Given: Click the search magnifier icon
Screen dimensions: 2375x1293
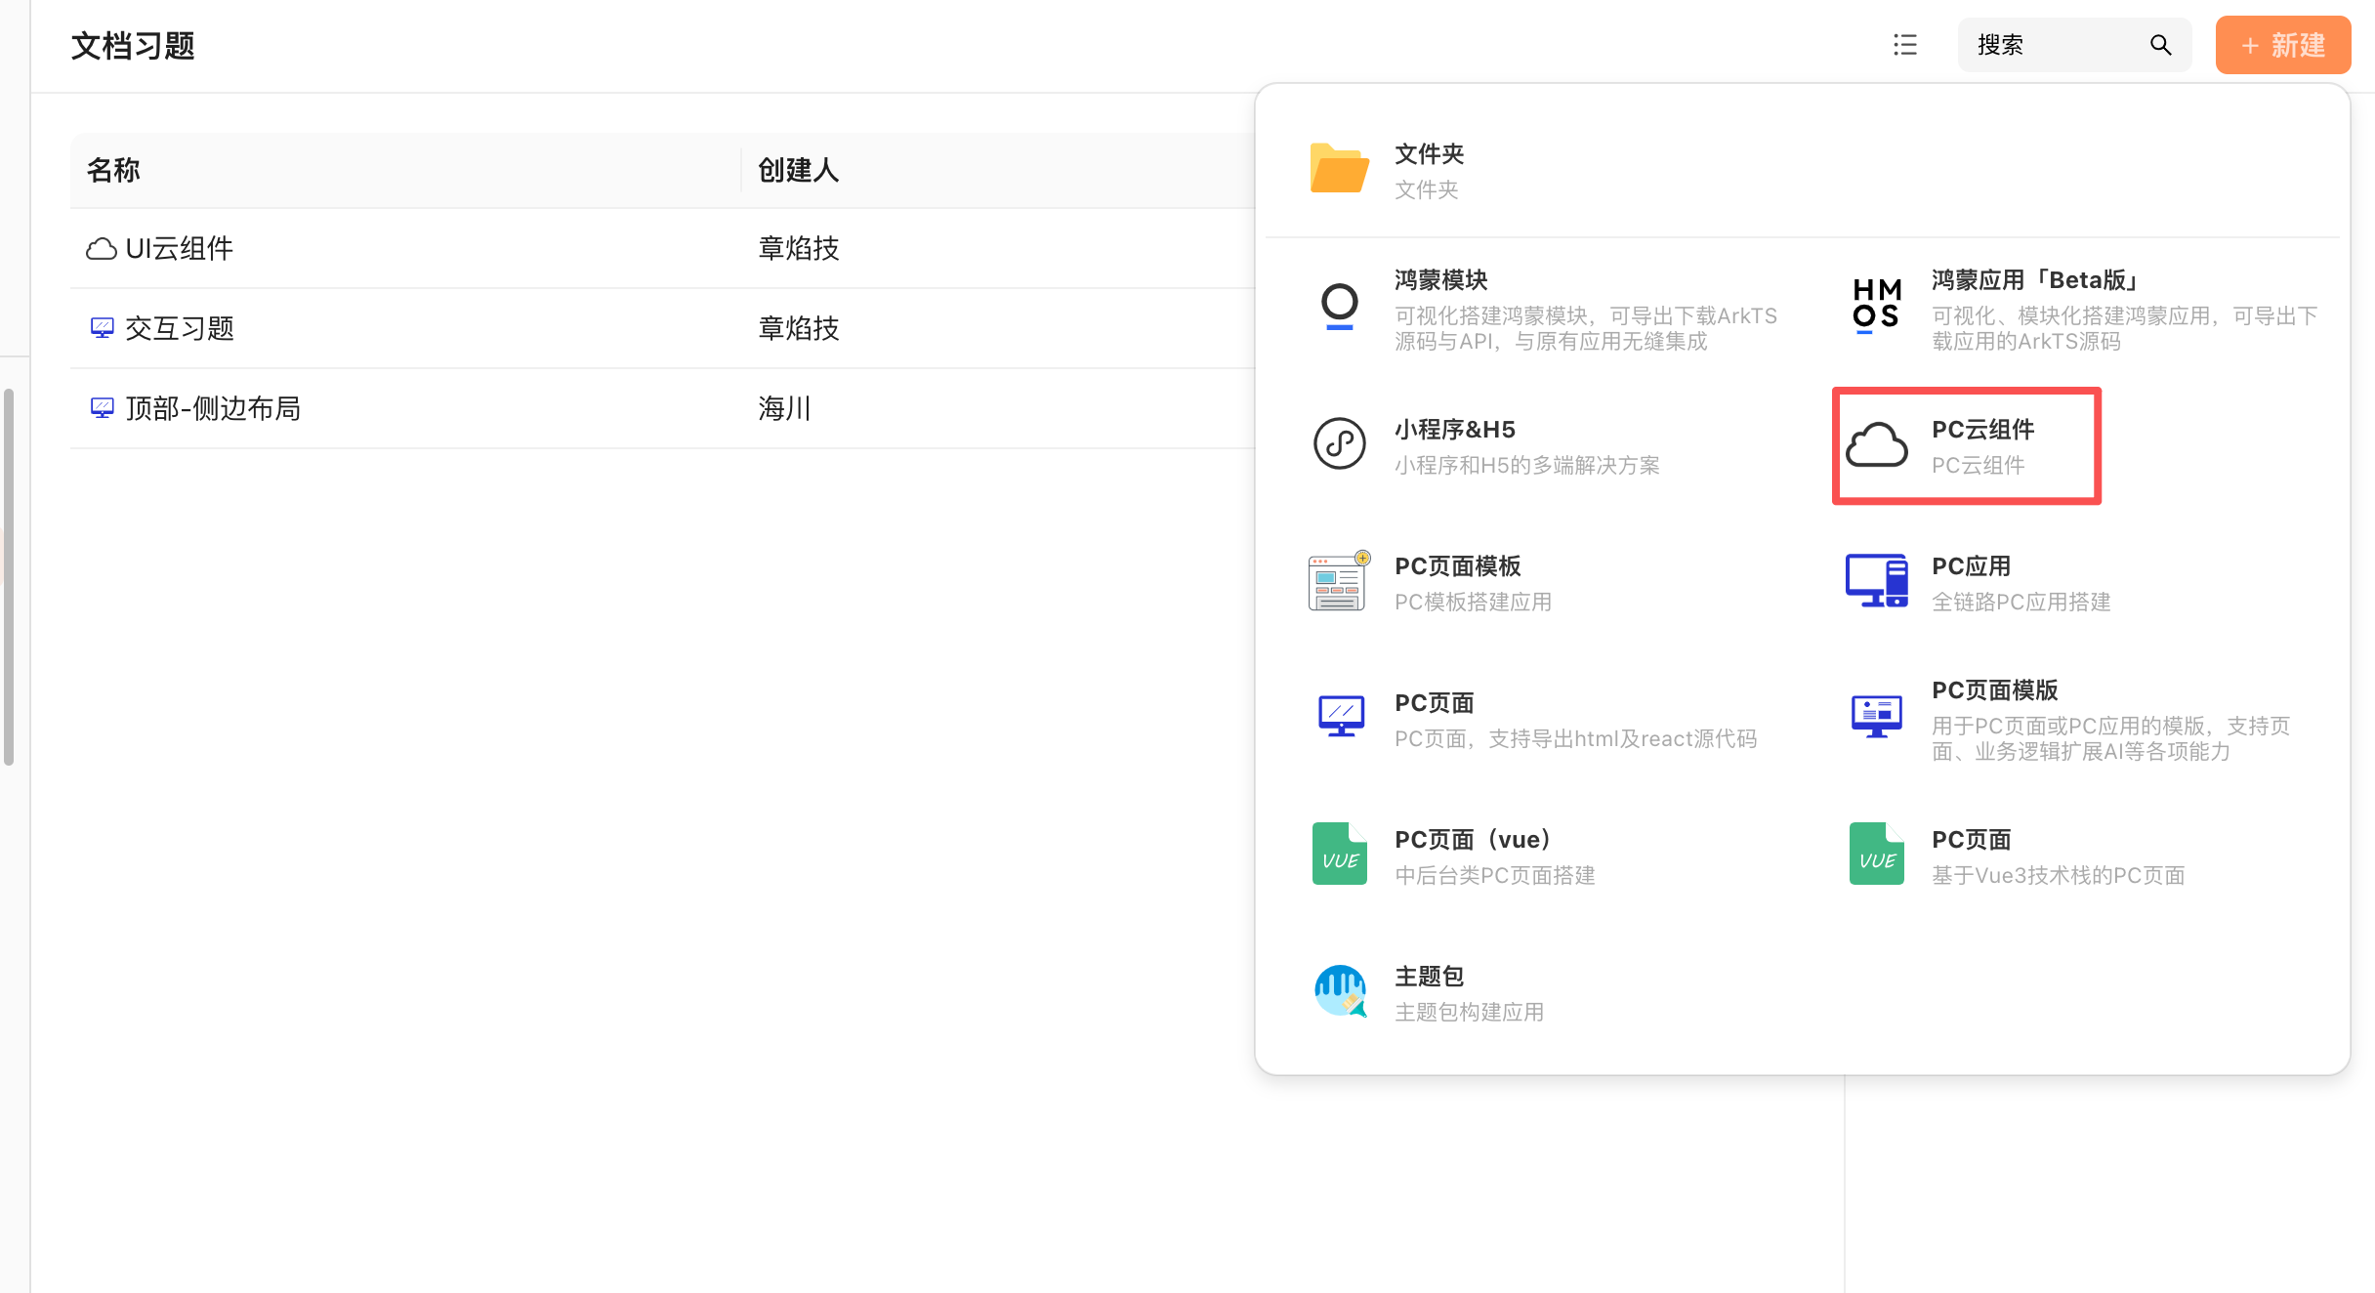Looking at the screenshot, I should (x=2160, y=45).
